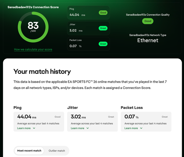Image resolution: width=184 pixels, height=157 pixels.
Task: Switch to the Outlier match tab
Action: click(x=57, y=151)
